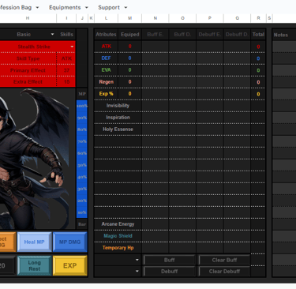Select the Extra Effect value 15
The width and height of the screenshot is (296, 289).
(66, 81)
